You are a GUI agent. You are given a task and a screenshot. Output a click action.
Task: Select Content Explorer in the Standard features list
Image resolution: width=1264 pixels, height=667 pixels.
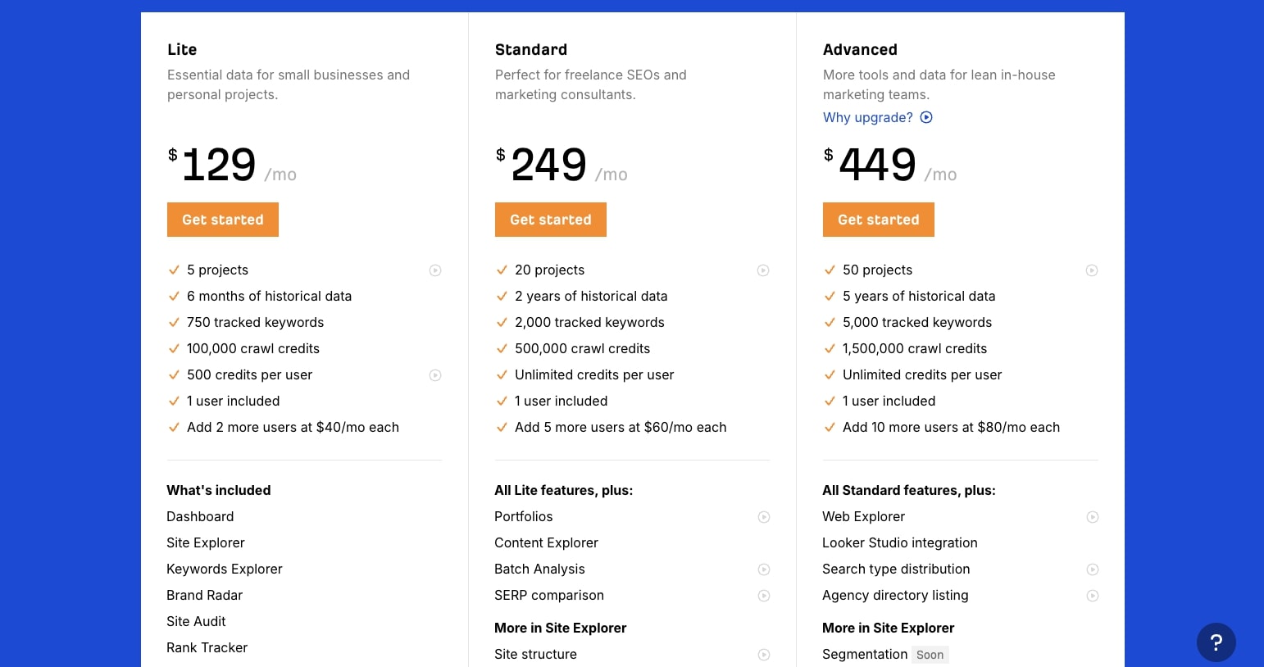(x=546, y=542)
